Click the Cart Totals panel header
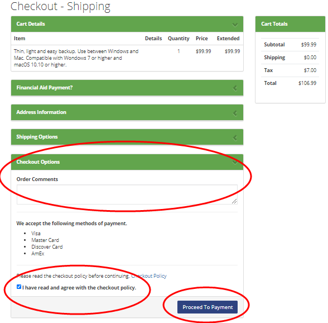 tap(290, 24)
